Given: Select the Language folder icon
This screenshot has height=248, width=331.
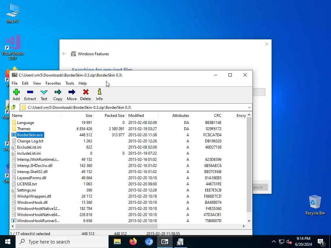Looking at the screenshot, I should coord(14,122).
